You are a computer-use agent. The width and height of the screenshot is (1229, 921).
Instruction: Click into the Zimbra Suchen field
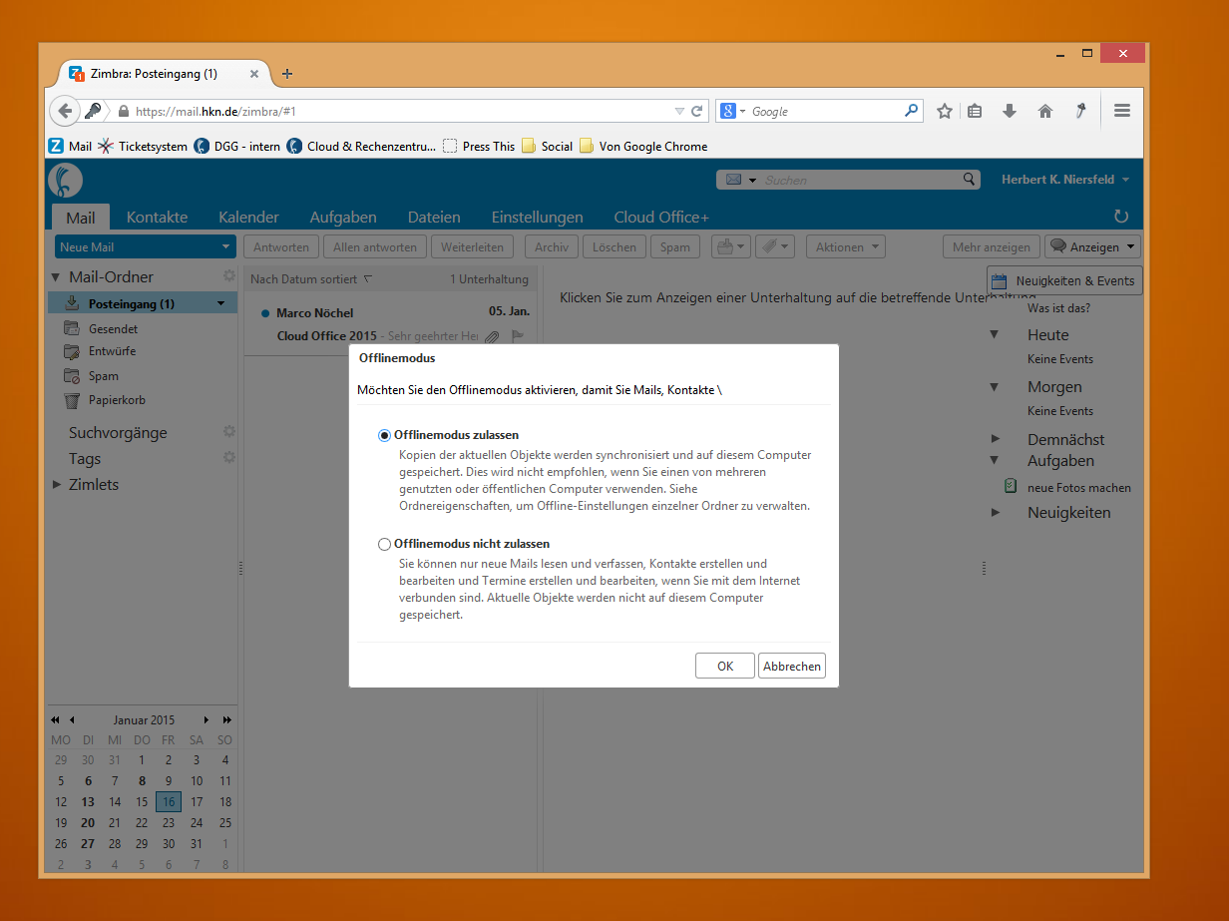tap(860, 180)
